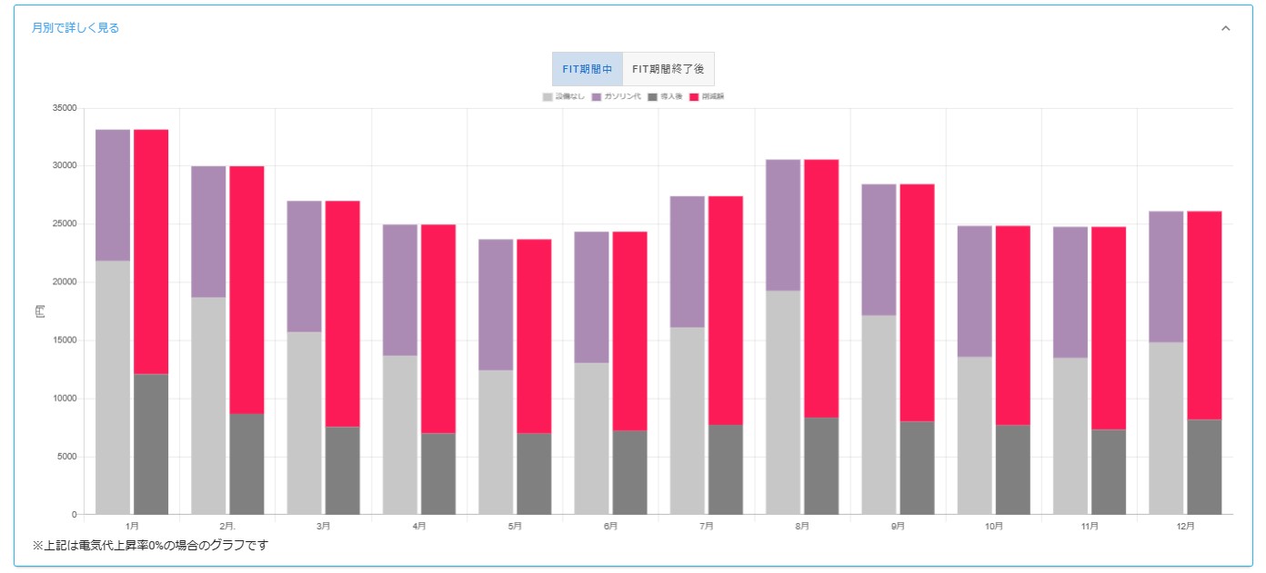This screenshot has height=573, width=1266.
Task: Click the 25000 y-axis tick label
Action: [x=65, y=224]
